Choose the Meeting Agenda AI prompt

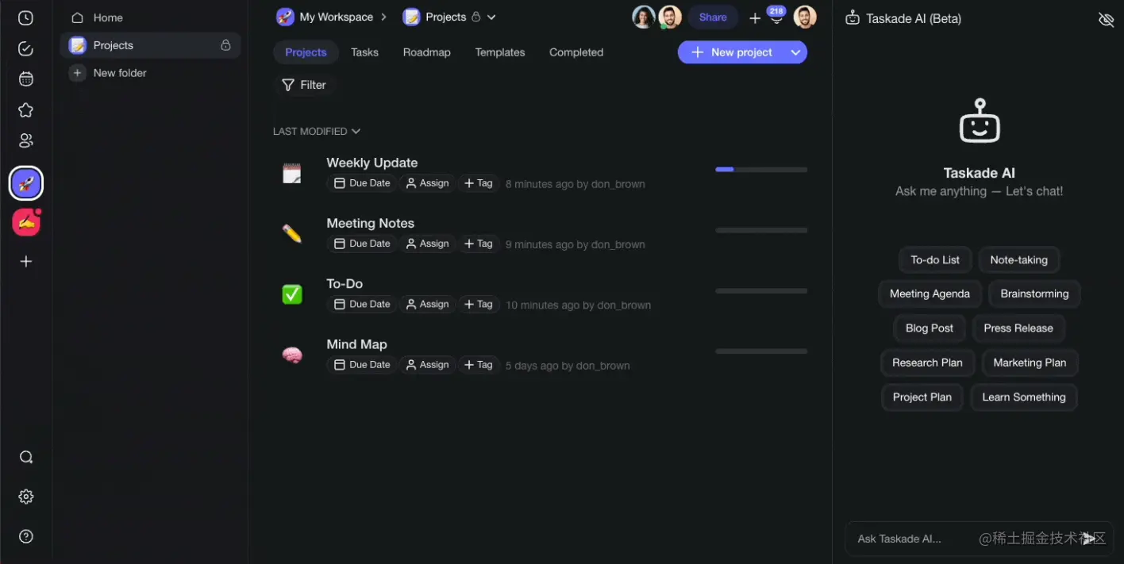(930, 294)
